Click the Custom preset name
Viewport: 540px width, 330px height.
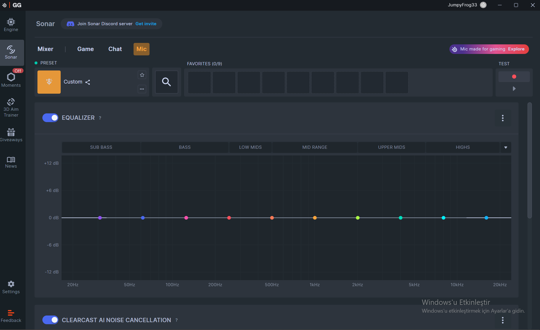[x=73, y=82]
